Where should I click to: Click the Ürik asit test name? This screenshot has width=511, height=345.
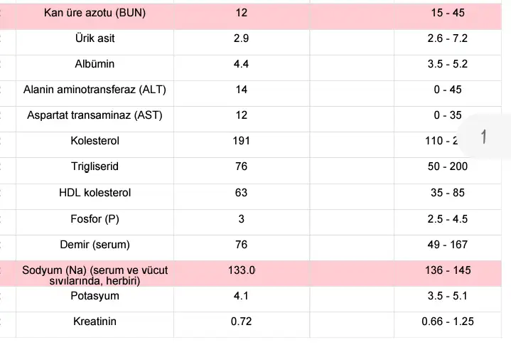tap(95, 38)
